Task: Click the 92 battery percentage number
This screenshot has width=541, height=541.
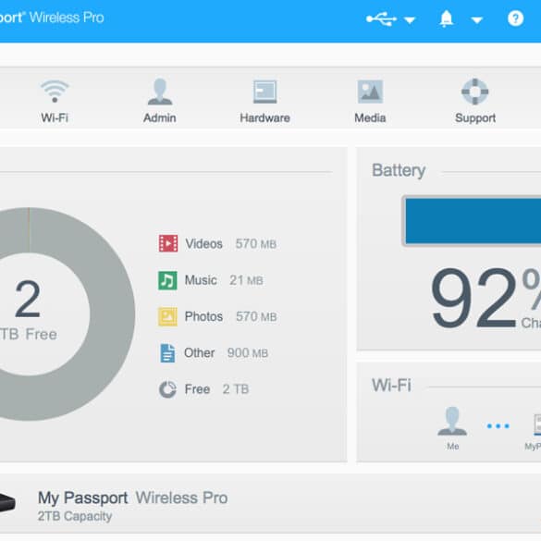Action: pyautogui.click(x=474, y=299)
